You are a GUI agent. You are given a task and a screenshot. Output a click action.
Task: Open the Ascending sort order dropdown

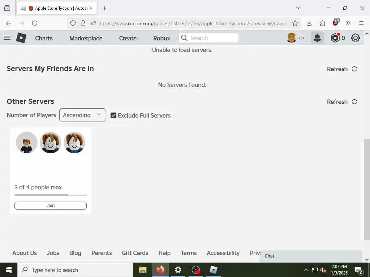click(83, 115)
